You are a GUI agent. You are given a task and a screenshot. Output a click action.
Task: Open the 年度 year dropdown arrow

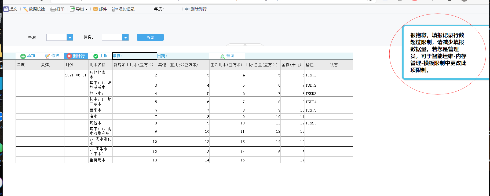point(70,37)
